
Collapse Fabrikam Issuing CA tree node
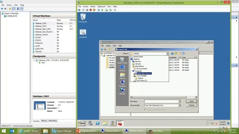coord(102,55)
